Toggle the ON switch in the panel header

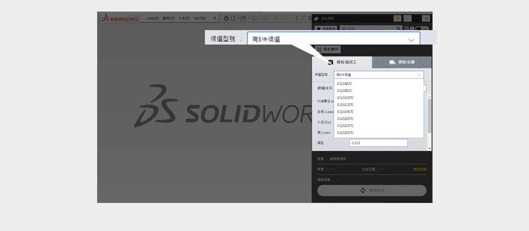(x=422, y=29)
